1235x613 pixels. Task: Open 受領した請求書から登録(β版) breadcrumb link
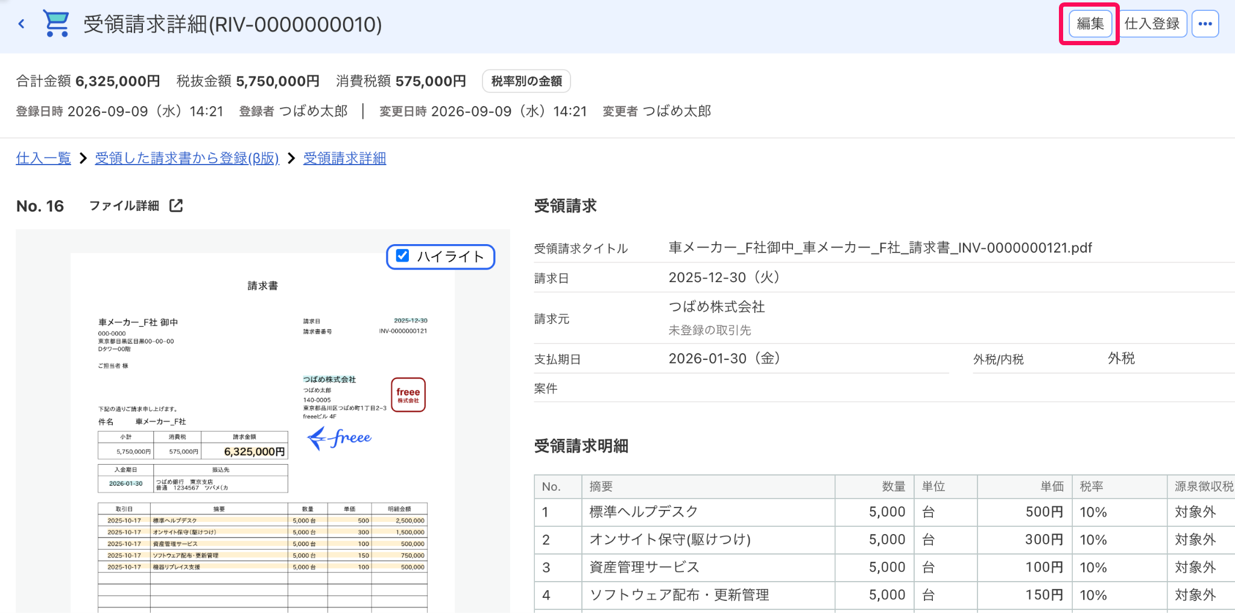click(187, 158)
